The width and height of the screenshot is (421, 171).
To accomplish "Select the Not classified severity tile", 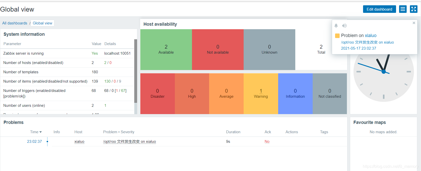I will 330,94.
